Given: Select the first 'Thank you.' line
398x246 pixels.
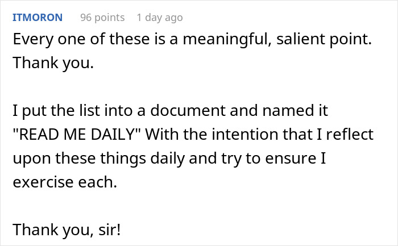Looking at the screenshot, I should (x=53, y=63).
